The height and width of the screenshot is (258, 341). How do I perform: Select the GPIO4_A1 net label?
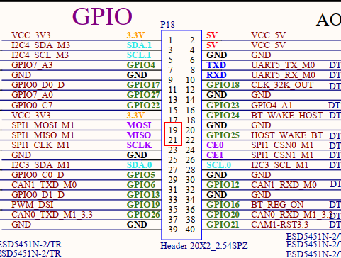(272, 105)
